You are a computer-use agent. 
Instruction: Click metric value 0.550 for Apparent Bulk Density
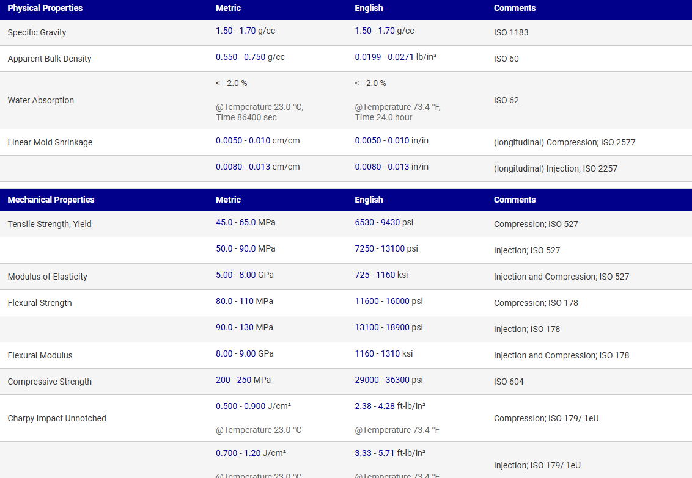226,57
